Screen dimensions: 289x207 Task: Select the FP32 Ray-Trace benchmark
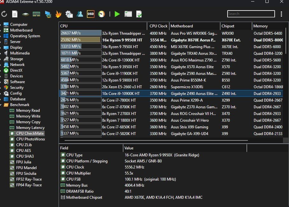29,179
